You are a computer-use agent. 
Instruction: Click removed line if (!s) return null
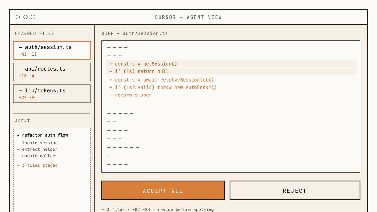coord(231,71)
